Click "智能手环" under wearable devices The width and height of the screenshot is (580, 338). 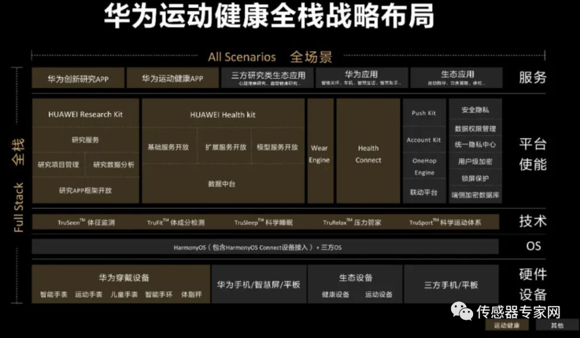coord(158,295)
